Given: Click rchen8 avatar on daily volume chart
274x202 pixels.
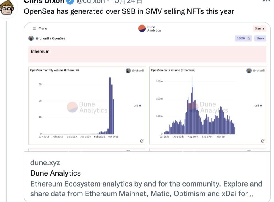Looking at the screenshot, I should (x=249, y=70).
